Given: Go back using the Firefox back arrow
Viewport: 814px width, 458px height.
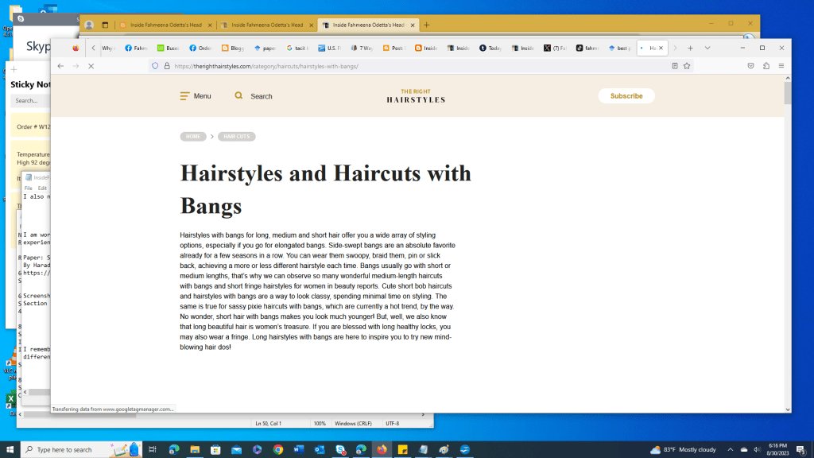Looking at the screenshot, I should pos(60,66).
